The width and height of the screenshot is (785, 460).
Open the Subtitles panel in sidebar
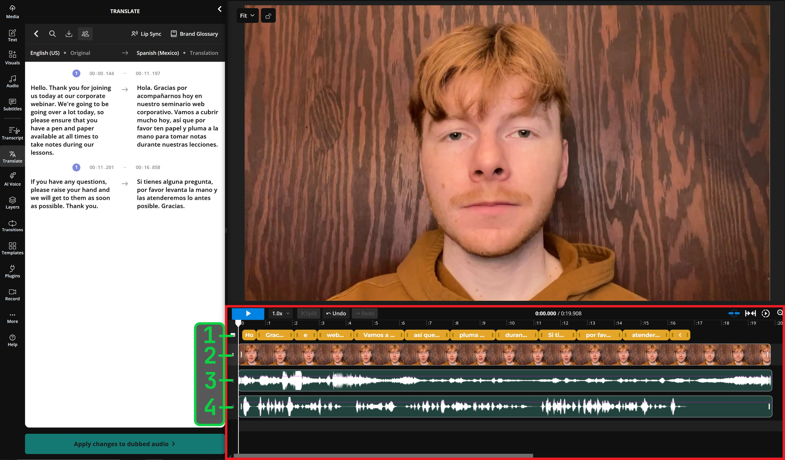[x=12, y=104]
